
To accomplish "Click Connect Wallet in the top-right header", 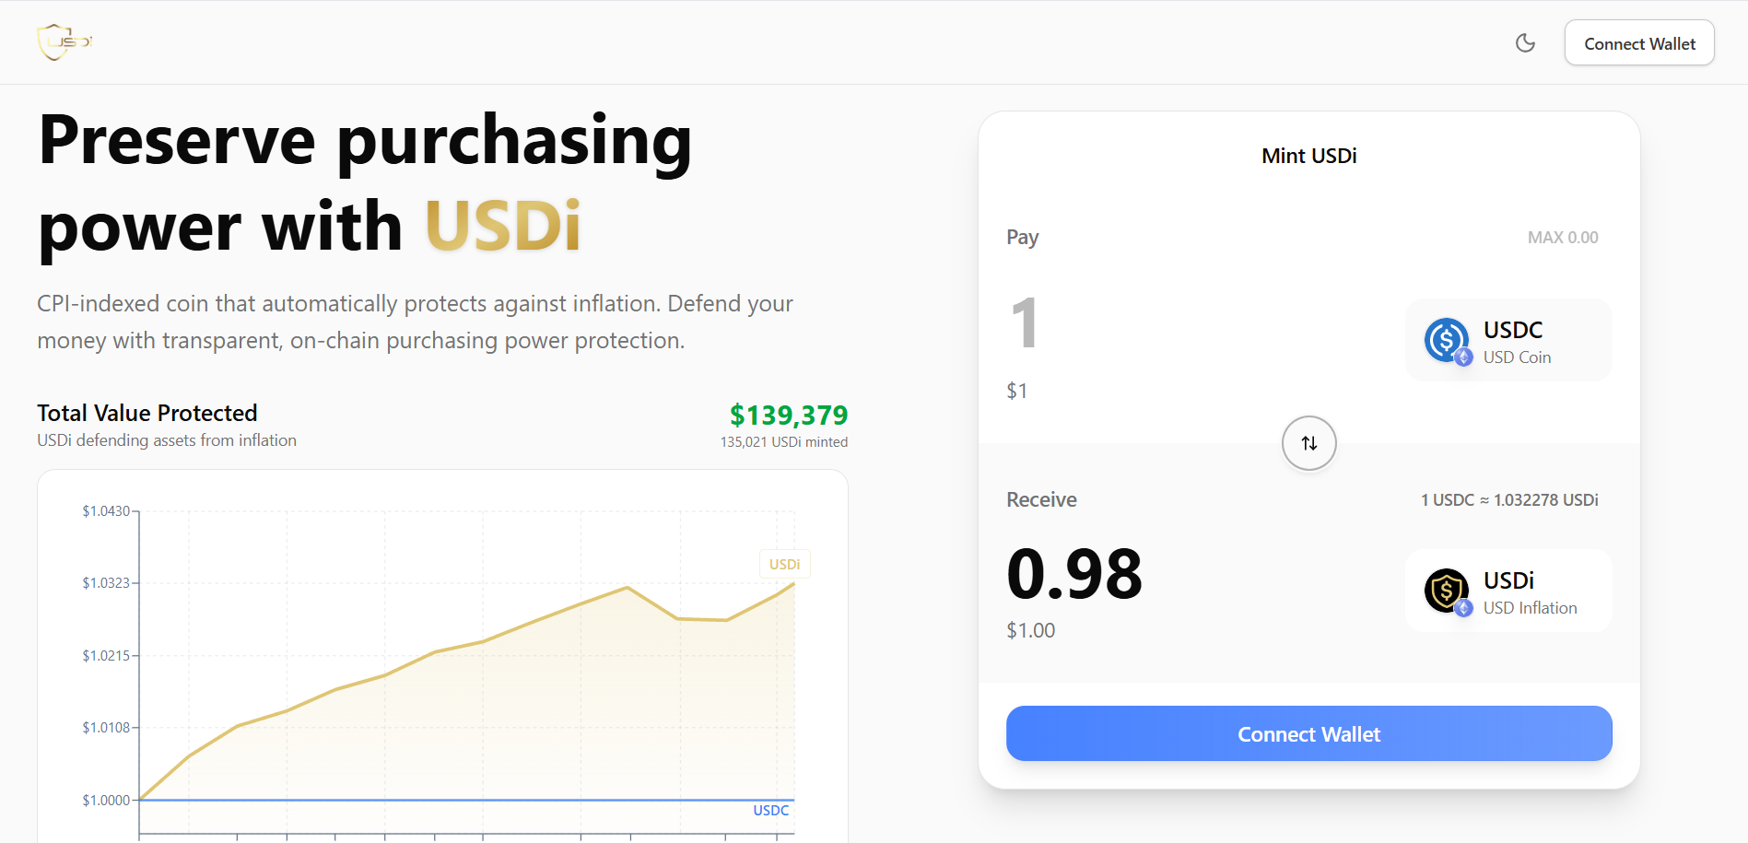I will [1638, 42].
